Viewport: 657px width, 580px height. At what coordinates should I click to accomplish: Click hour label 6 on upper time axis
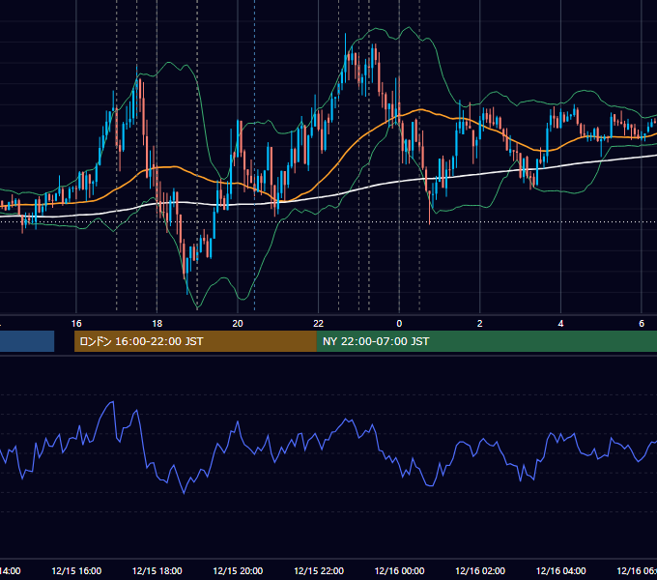click(642, 324)
